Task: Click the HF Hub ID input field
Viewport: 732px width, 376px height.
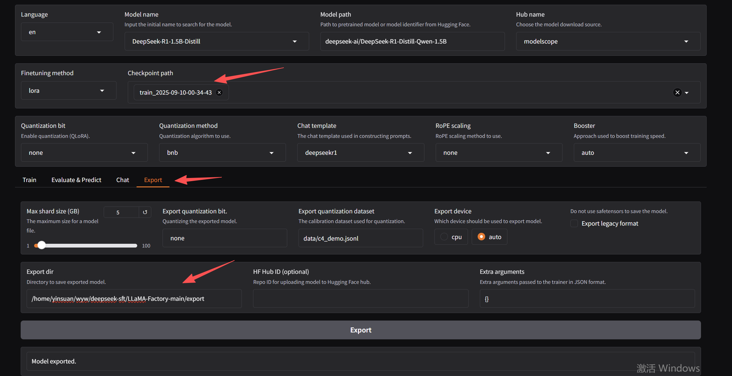Action: pyautogui.click(x=361, y=299)
